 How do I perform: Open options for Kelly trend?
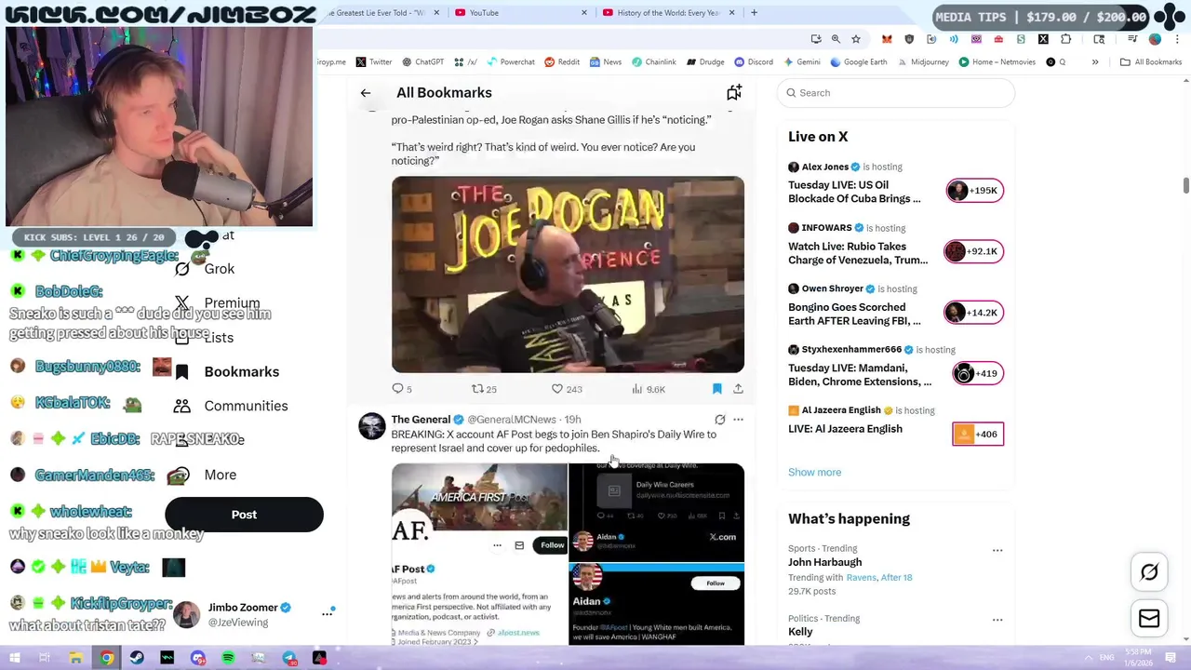(x=997, y=620)
